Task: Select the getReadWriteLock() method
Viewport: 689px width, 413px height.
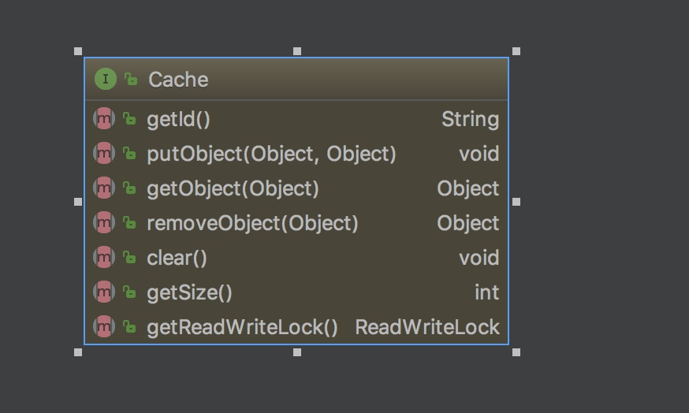Action: coord(242,327)
